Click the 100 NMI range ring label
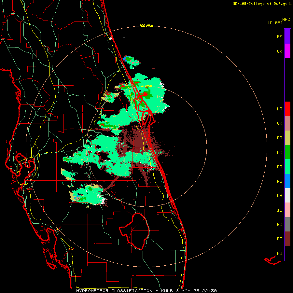The image size is (293, 293). click(146, 26)
